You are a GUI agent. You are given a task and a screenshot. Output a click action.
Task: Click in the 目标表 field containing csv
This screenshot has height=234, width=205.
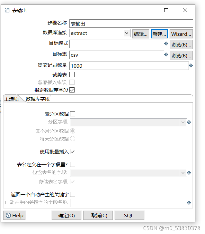(117, 55)
